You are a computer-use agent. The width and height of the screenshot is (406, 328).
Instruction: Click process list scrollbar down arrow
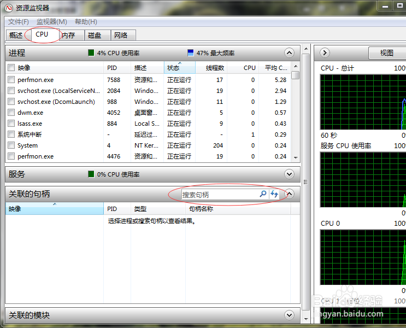(x=296, y=157)
